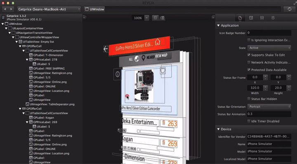The height and width of the screenshot is (164, 297).
Task: Open the Application inspector tab
Action: (x=240, y=18)
